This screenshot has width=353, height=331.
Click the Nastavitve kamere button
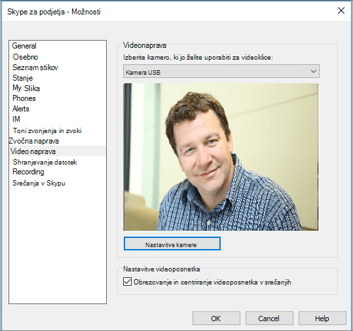[x=172, y=244]
